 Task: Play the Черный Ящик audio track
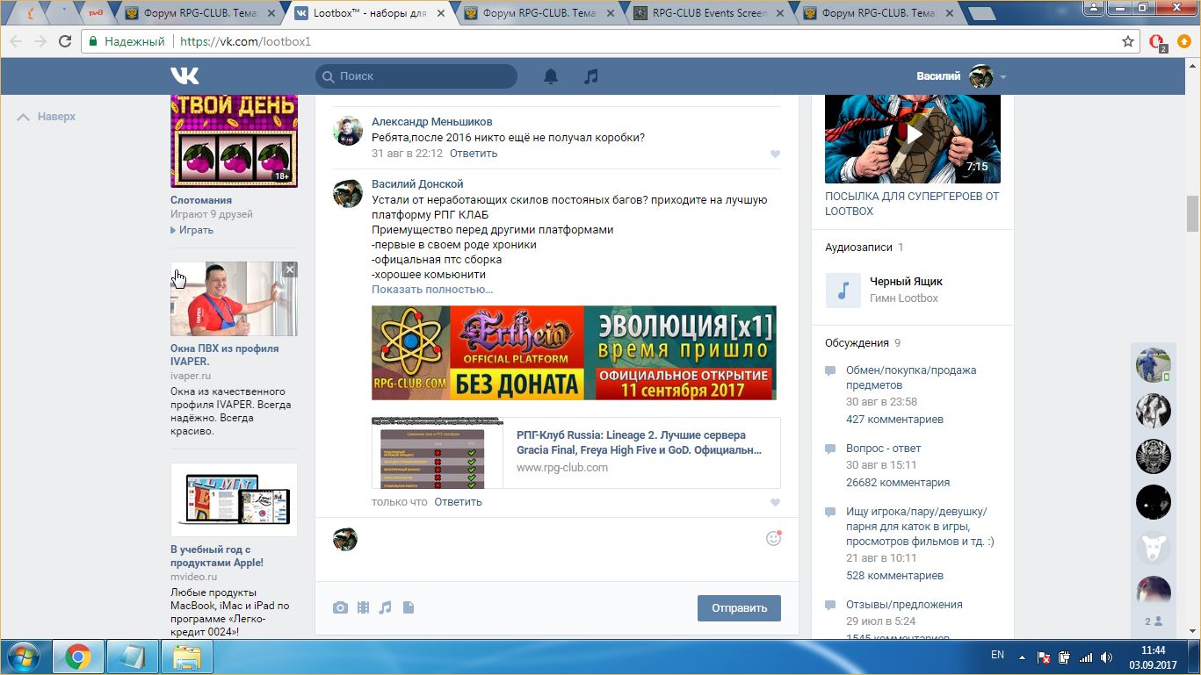(x=843, y=291)
